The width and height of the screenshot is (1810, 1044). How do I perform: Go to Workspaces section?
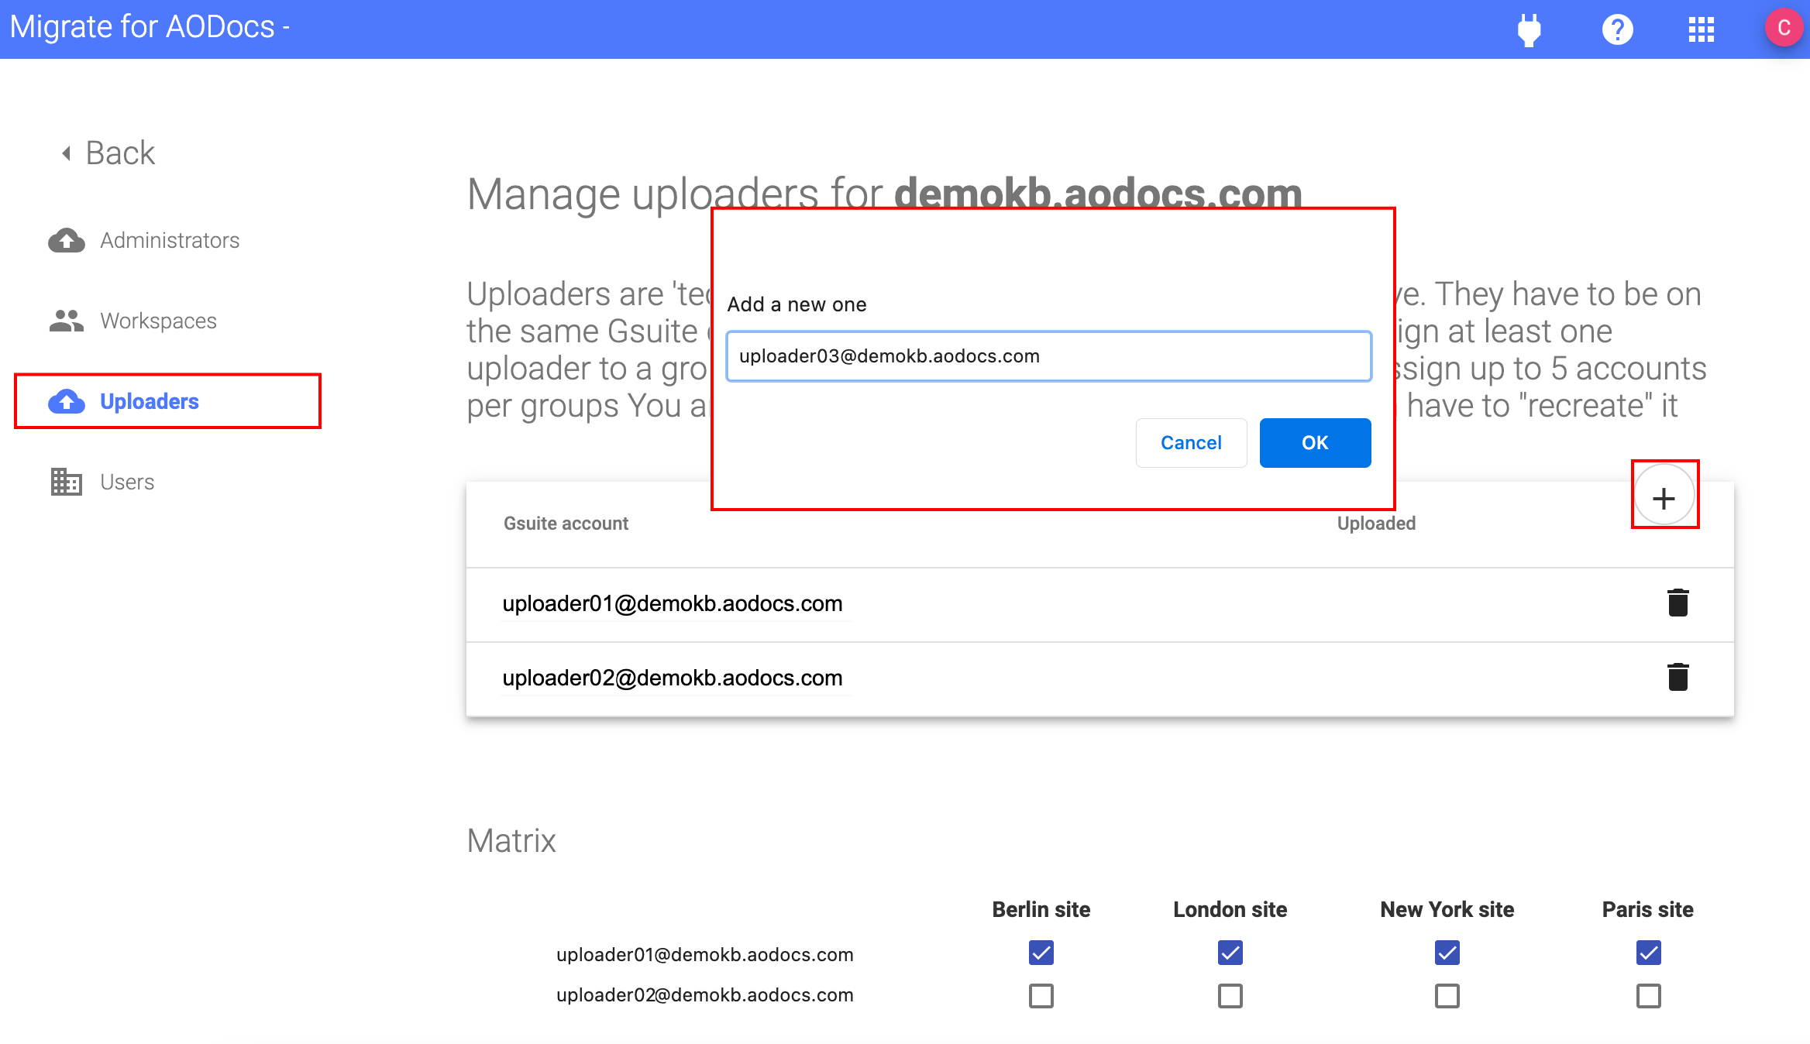(158, 321)
